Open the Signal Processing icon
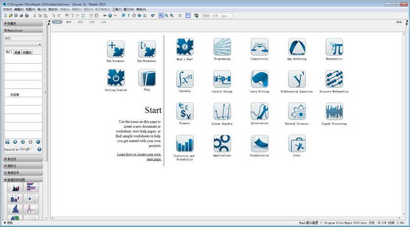 (334, 111)
